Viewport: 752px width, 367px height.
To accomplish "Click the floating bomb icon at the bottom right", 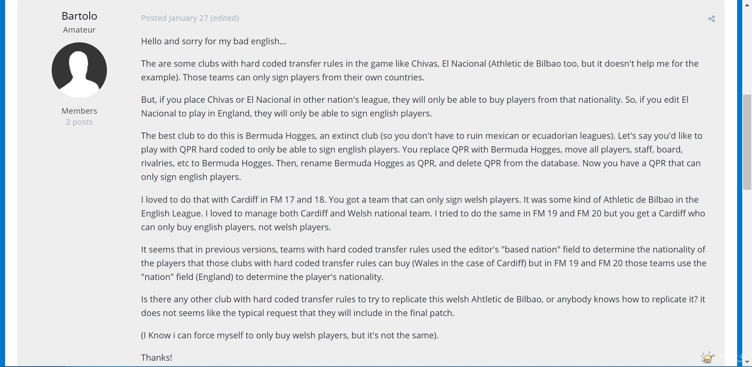I will [707, 358].
